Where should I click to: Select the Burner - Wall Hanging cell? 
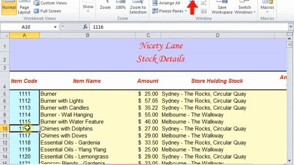(87, 115)
